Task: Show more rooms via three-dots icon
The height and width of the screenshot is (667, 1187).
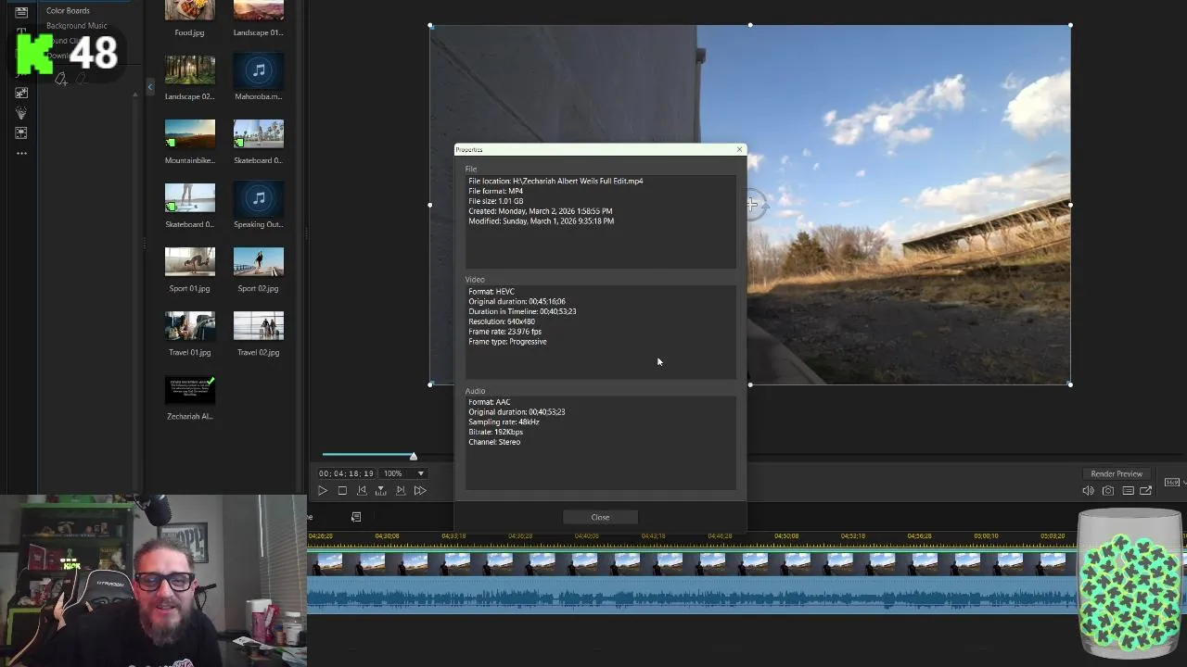Action: 21,153
